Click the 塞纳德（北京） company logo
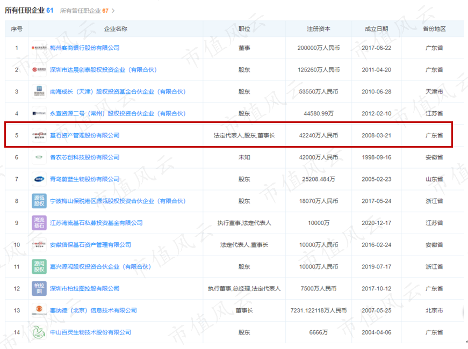 coord(39,310)
